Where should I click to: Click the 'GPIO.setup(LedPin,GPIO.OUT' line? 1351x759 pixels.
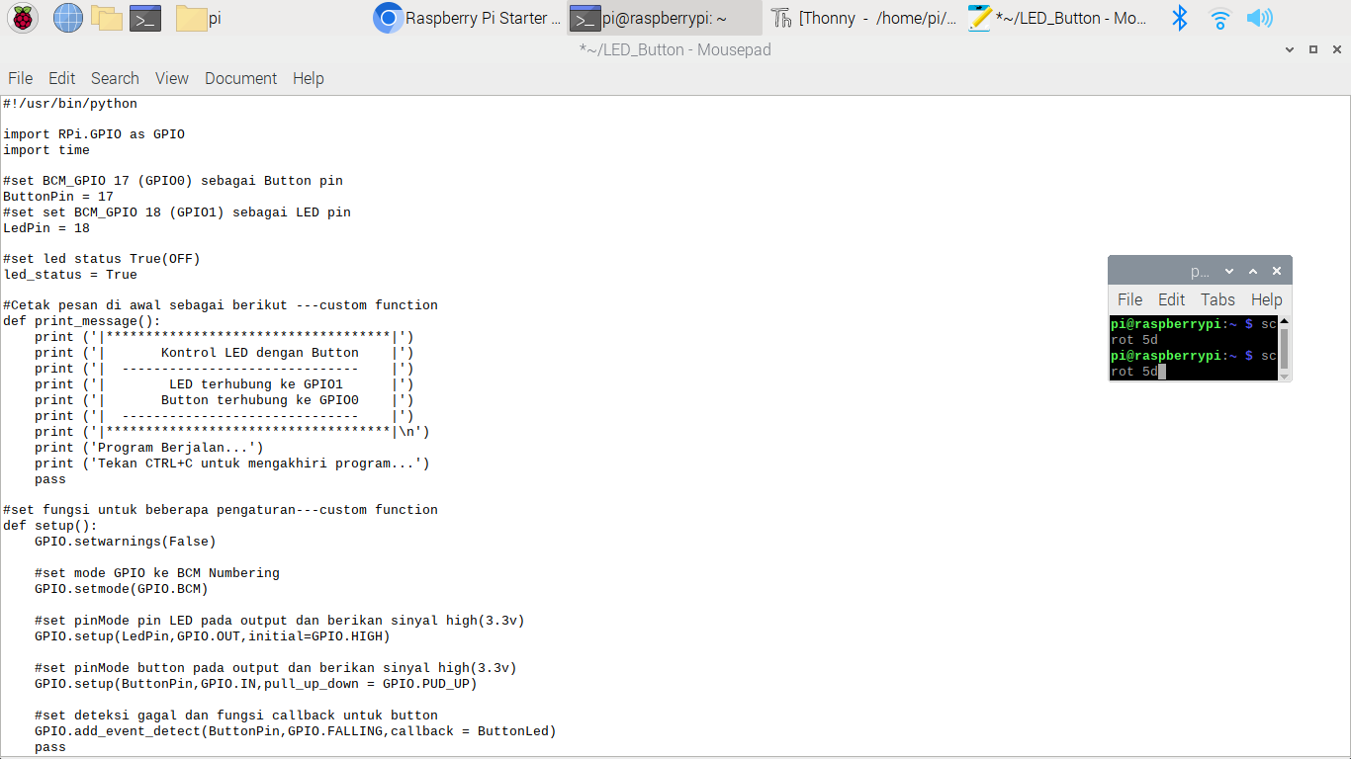pyautogui.click(x=213, y=636)
